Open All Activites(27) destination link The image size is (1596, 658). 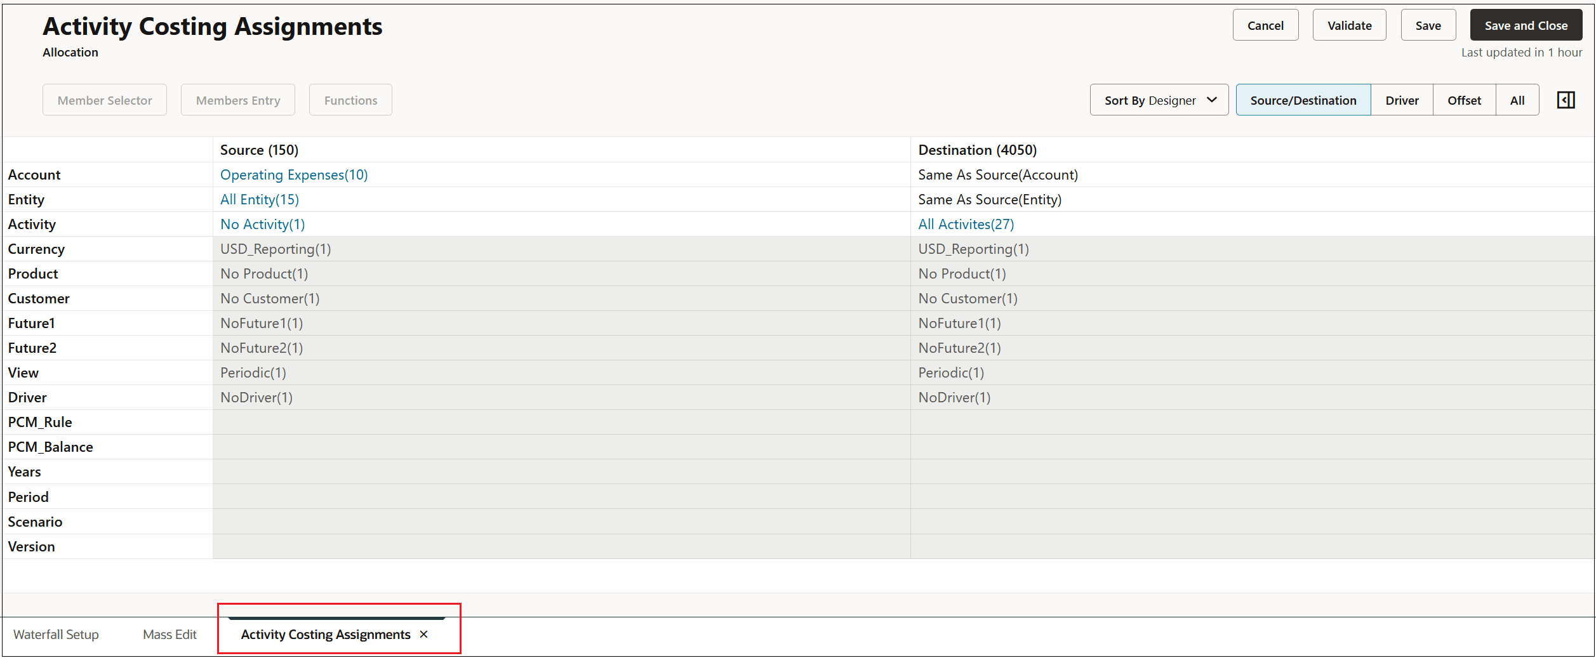tap(966, 224)
